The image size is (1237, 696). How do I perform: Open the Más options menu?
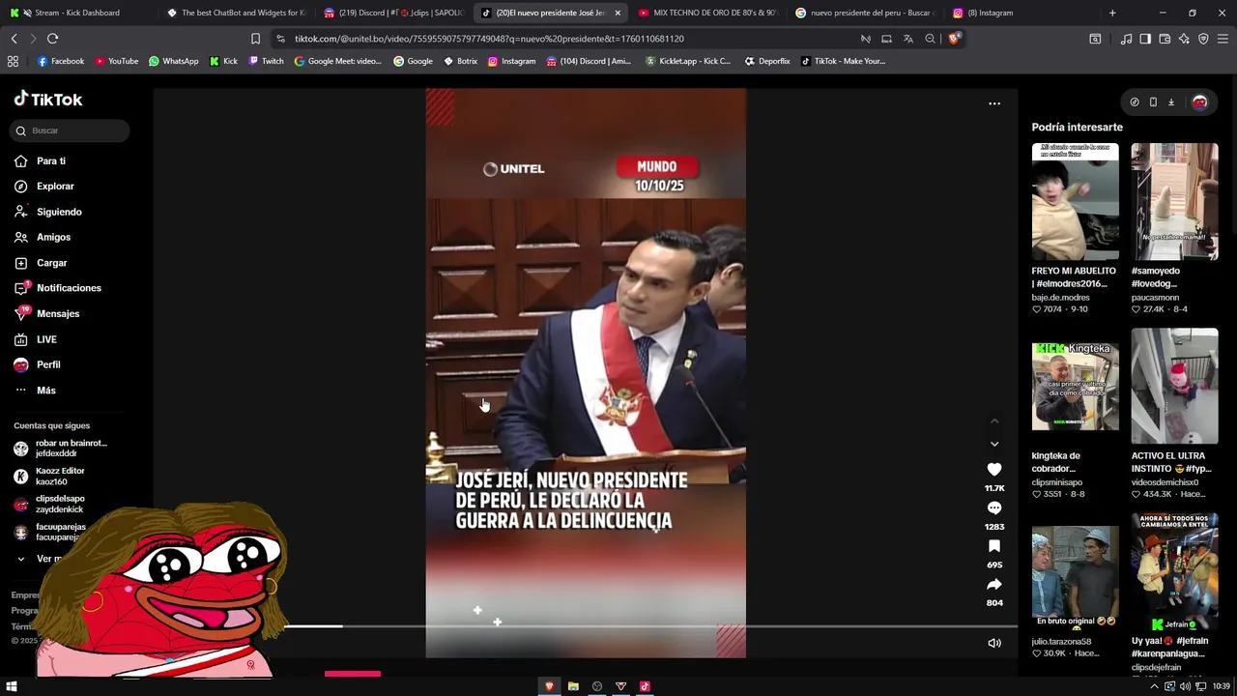tap(35, 391)
